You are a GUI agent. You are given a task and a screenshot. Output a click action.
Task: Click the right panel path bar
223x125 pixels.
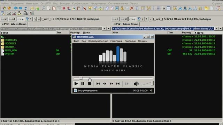coord(163,28)
